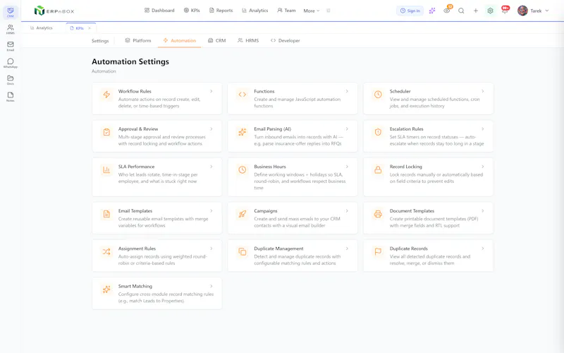
Task: Click chevron on Escalation Rules card
Action: tap(483, 129)
